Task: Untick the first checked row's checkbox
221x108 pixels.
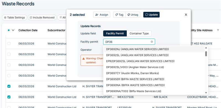Action: coord(9,86)
